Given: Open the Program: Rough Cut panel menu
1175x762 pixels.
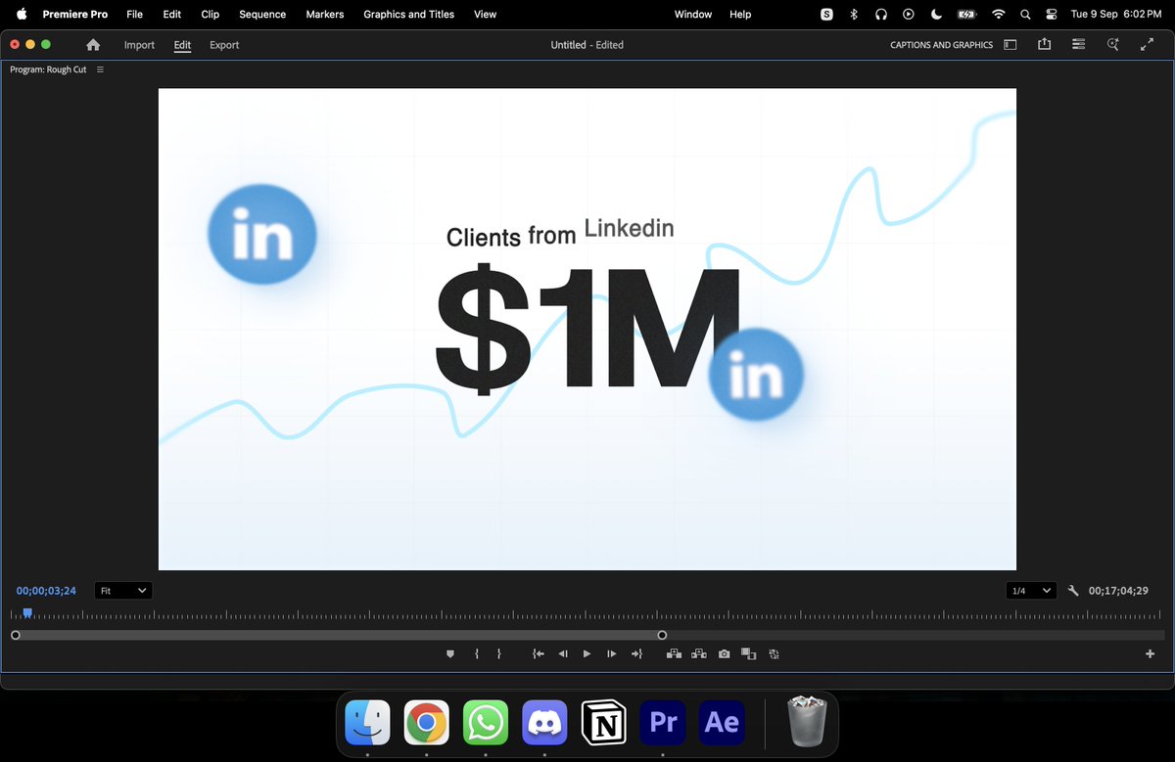Looking at the screenshot, I should pos(100,69).
